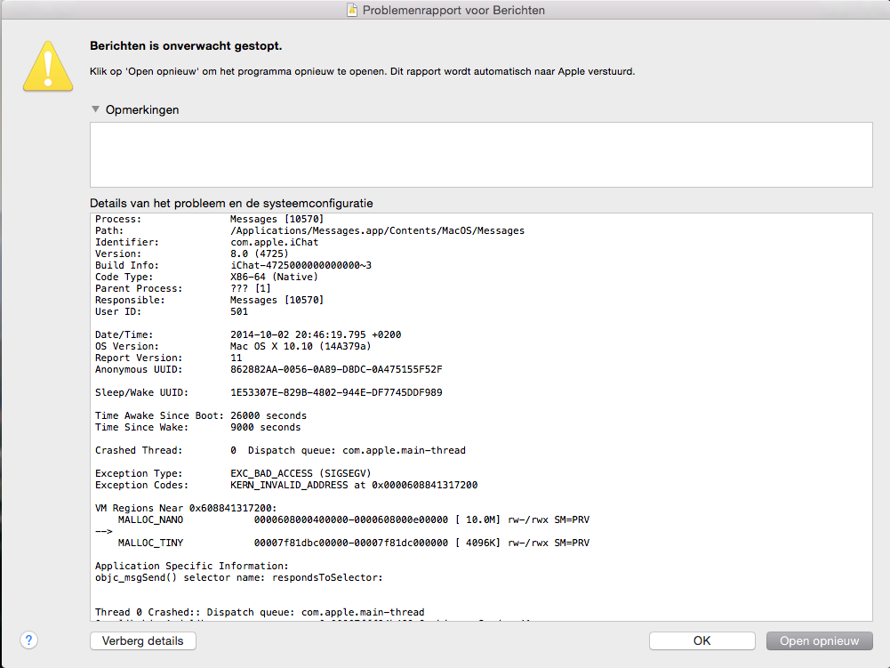Click the Code Type 'X86-64 (Native)' value
This screenshot has height=668, width=890.
click(274, 278)
